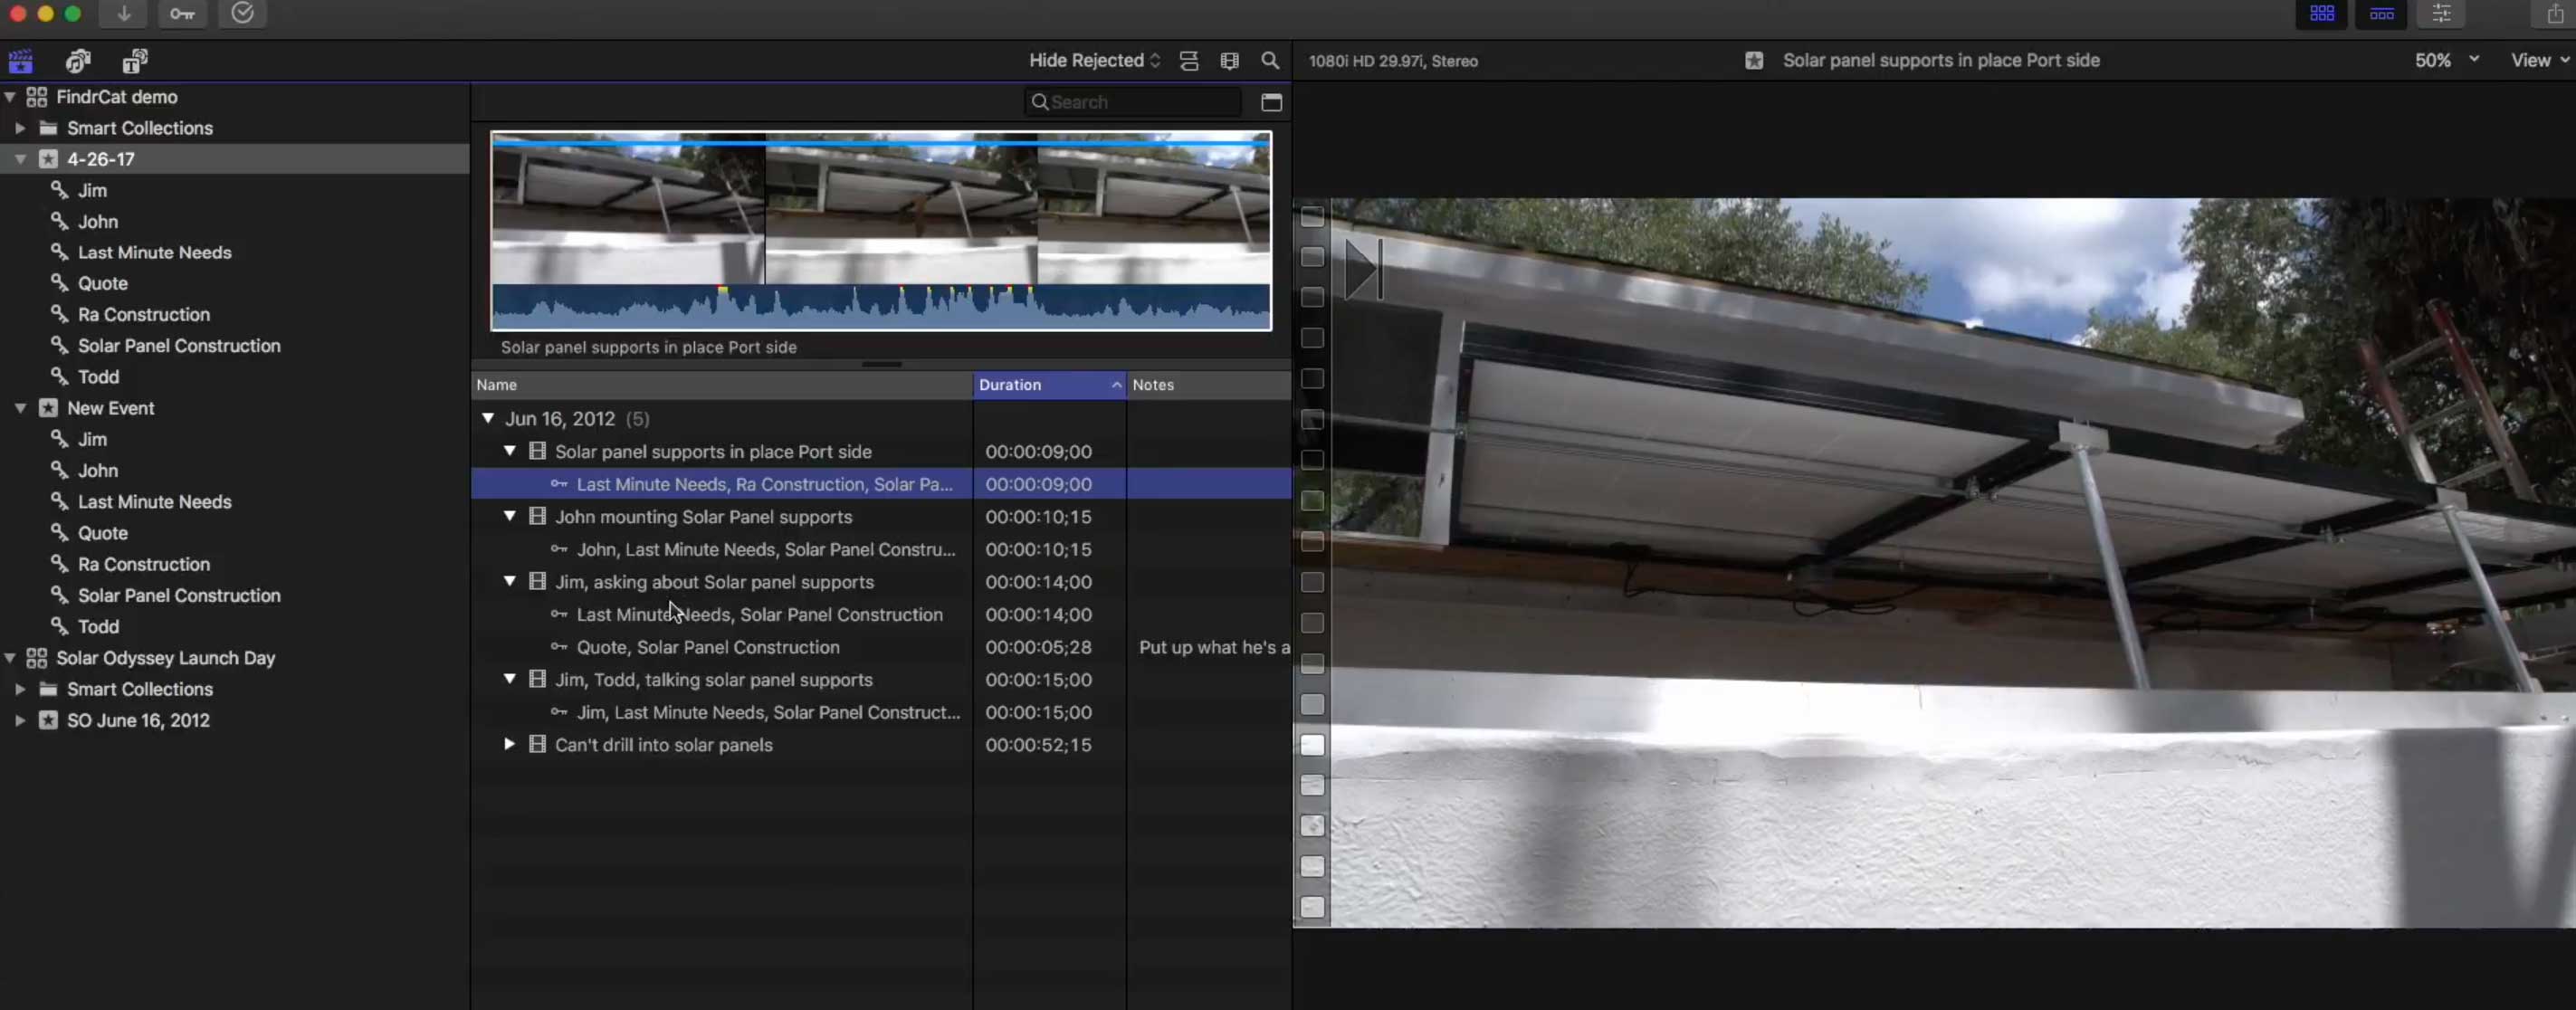Viewport: 2576px width, 1010px height.
Task: Show the Photos and Audio sidebar
Action: point(78,61)
